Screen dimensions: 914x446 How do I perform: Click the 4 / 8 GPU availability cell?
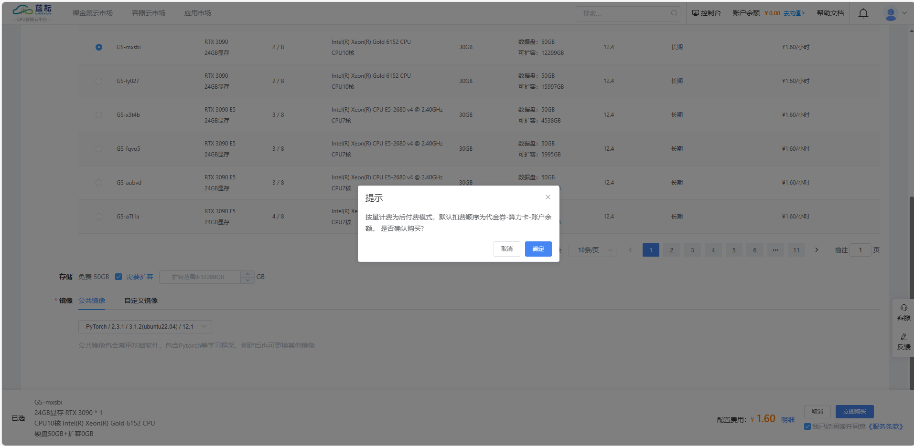(278, 217)
